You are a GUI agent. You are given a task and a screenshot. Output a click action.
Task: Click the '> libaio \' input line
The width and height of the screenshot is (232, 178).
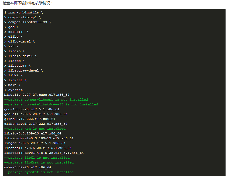click(14, 51)
